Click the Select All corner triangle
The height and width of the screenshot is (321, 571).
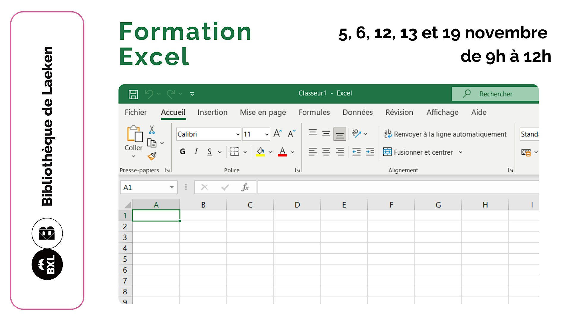click(x=127, y=205)
